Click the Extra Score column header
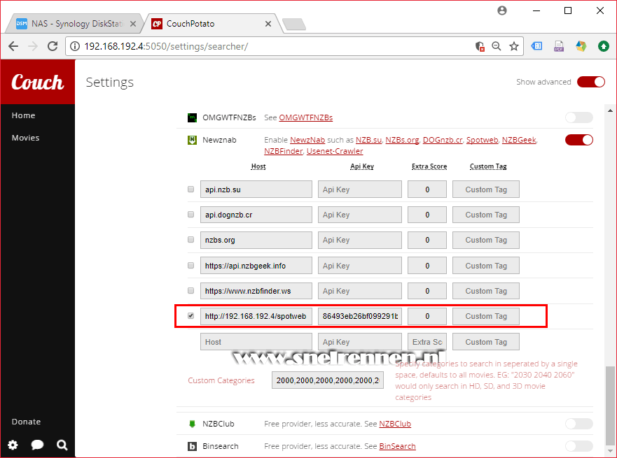Image resolution: width=617 pixels, height=458 pixels. (x=429, y=166)
